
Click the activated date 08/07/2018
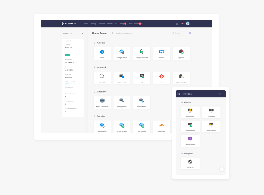(x=68, y=77)
